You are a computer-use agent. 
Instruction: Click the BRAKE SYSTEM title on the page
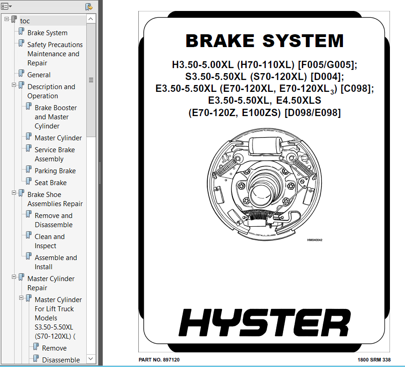click(264, 41)
